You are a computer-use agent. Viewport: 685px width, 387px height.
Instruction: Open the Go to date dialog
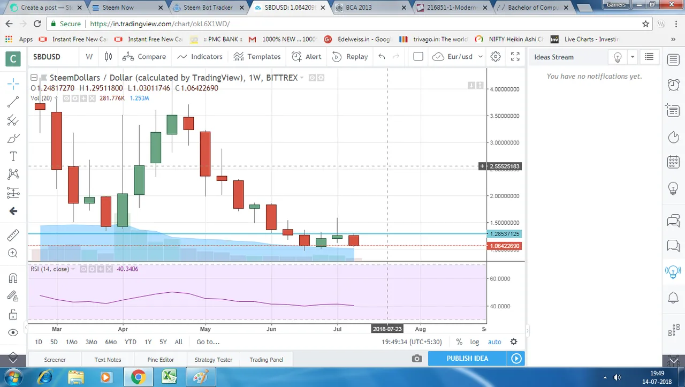coord(208,342)
